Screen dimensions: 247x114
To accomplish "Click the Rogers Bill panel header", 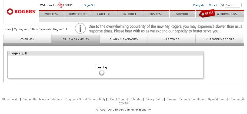I will (x=105, y=53).
